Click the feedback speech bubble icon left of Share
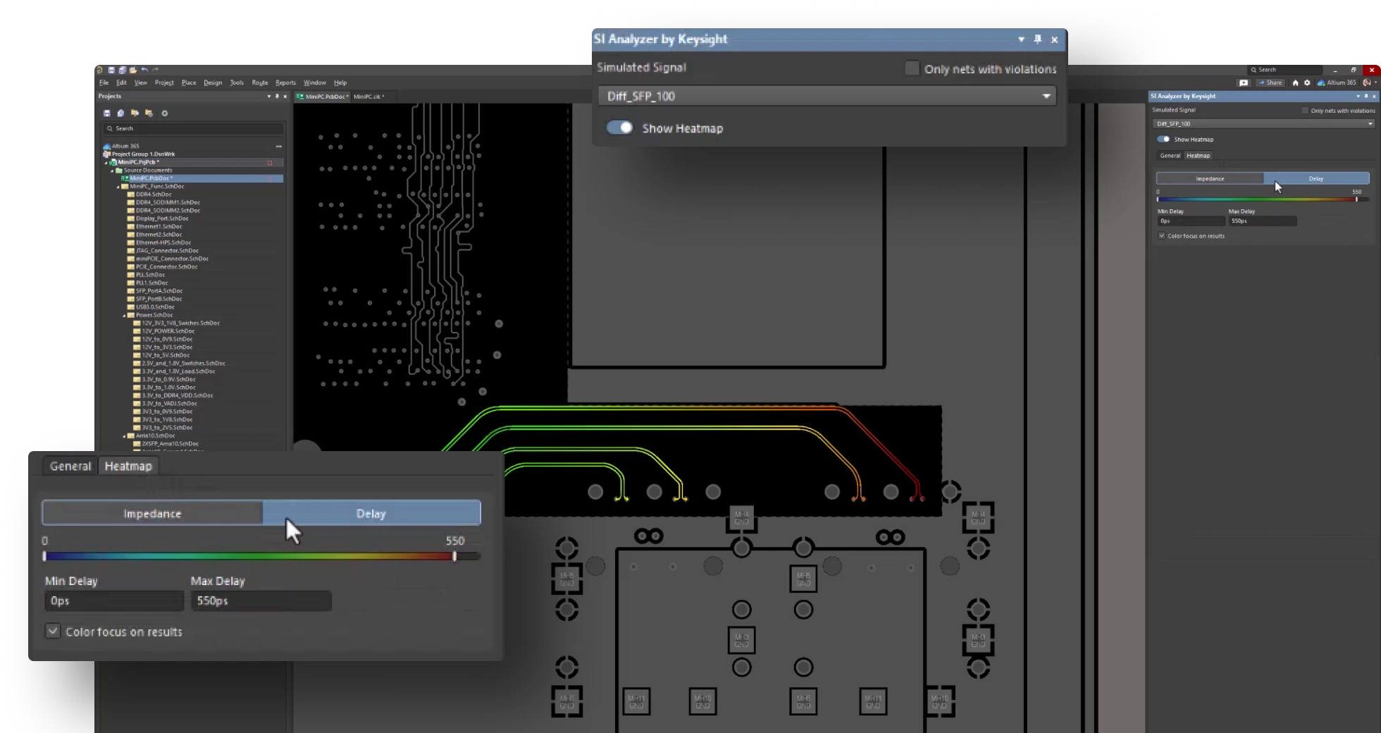1381x733 pixels. point(1244,82)
